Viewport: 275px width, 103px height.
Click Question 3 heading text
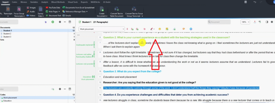132,71
